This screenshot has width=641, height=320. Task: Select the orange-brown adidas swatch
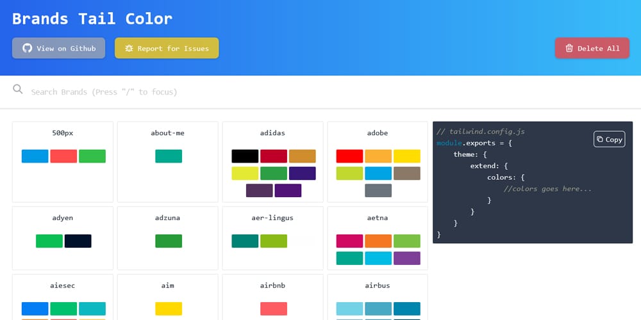(302, 156)
